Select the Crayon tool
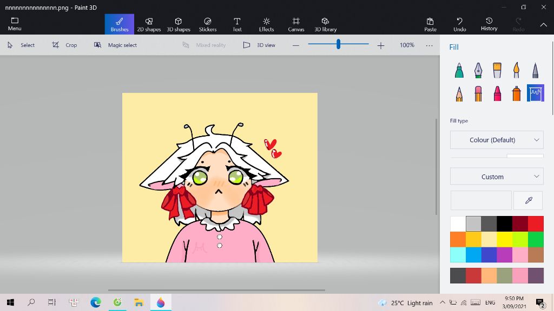The height and width of the screenshot is (311, 554). [x=497, y=93]
